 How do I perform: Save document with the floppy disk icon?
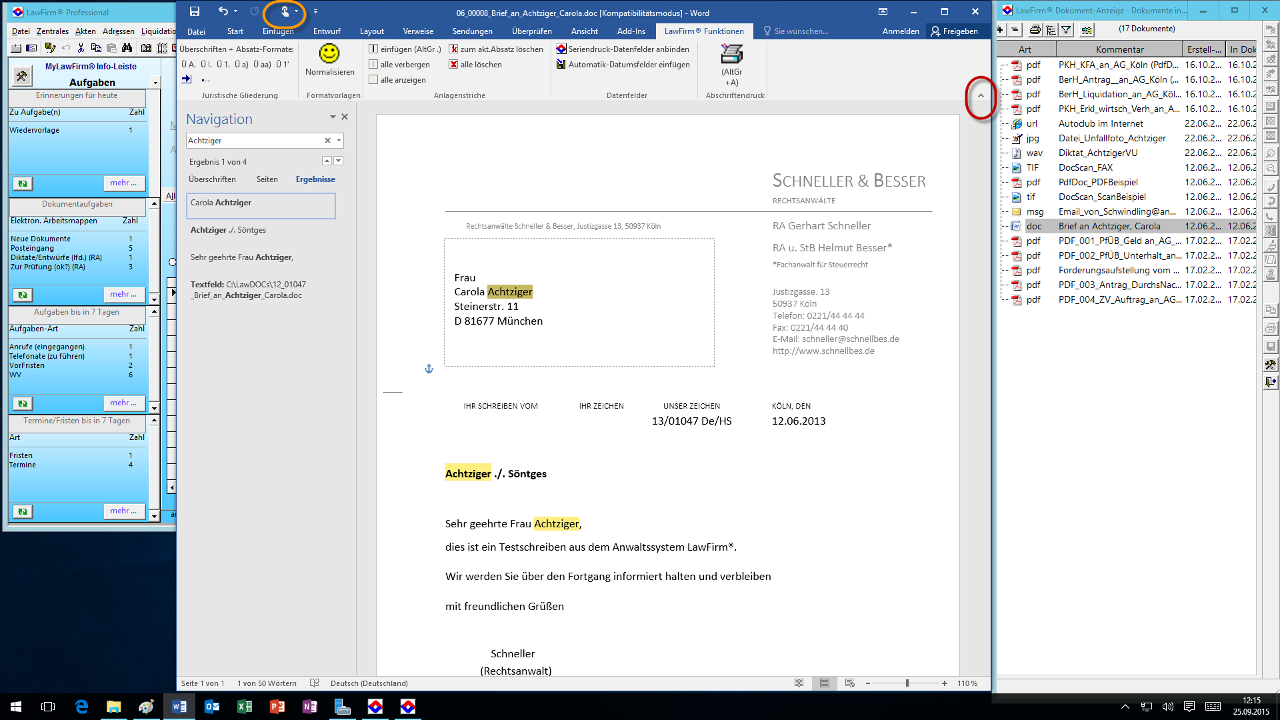coord(194,11)
